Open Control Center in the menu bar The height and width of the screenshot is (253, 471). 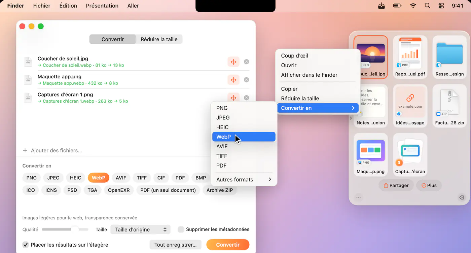(441, 6)
